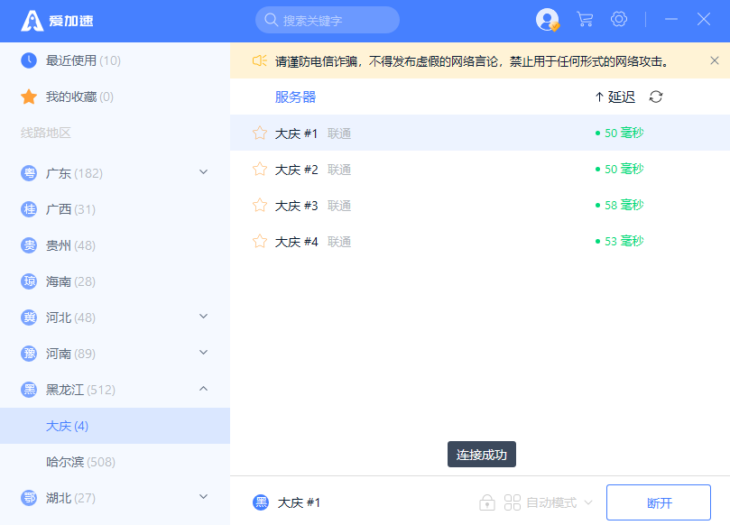730x525 pixels.
Task: Click the 豫 province badge icon
Action: click(x=29, y=354)
